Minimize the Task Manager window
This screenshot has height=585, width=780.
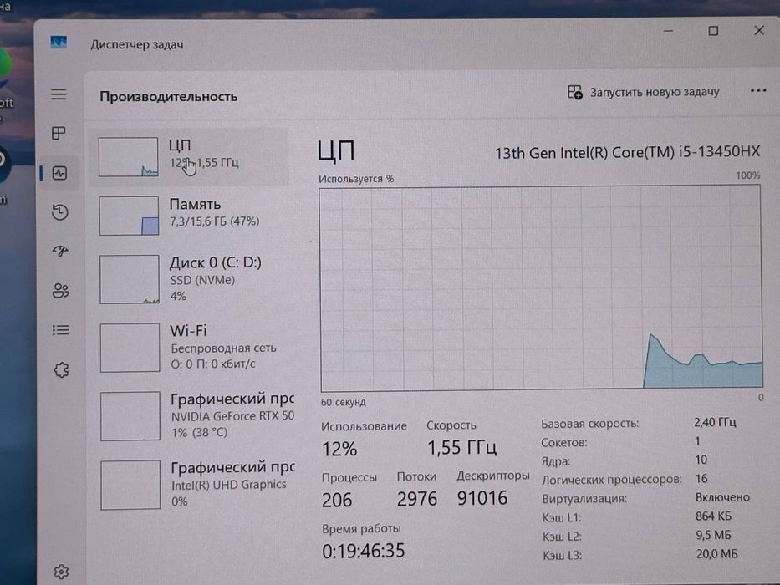click(x=669, y=31)
